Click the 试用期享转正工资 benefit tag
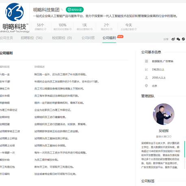 (x=10, y=131)
